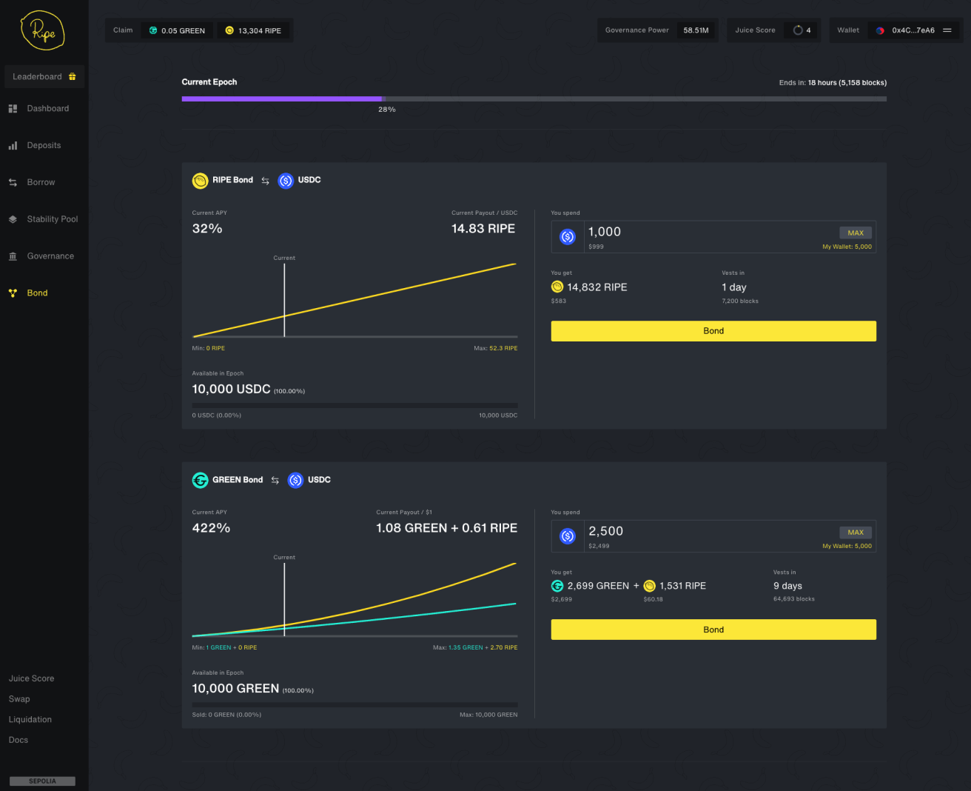Click the 0.05 GREEN claim amount
Viewport: 971px width, 791px height.
pos(183,31)
